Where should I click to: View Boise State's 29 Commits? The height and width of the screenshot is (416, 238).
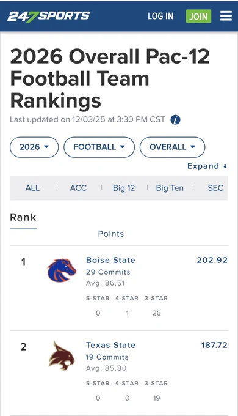[108, 272]
